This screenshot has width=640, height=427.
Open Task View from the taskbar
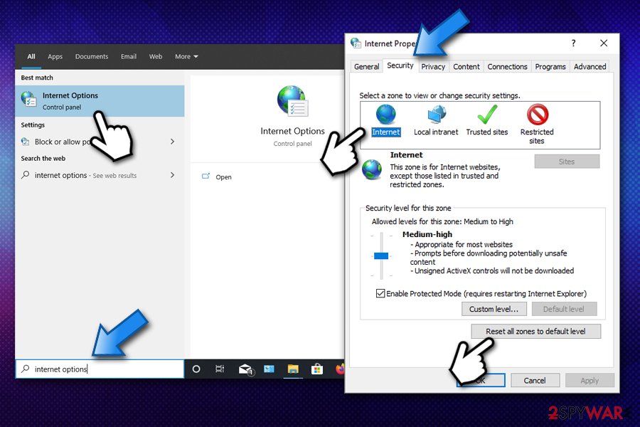tap(220, 369)
